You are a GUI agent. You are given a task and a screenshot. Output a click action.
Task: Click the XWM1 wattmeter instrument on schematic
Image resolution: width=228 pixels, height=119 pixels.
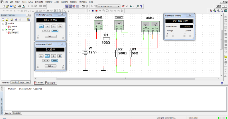(x=150, y=26)
